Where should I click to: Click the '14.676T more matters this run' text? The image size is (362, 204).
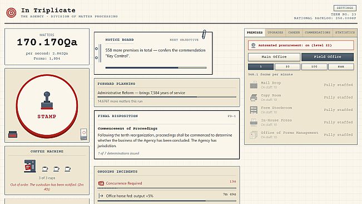tap(120, 101)
